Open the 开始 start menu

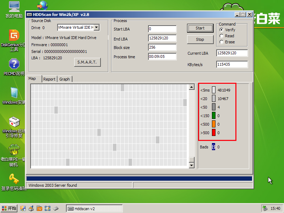9,208
